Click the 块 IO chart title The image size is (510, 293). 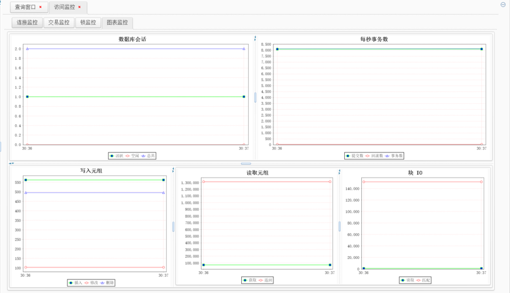(x=415, y=173)
